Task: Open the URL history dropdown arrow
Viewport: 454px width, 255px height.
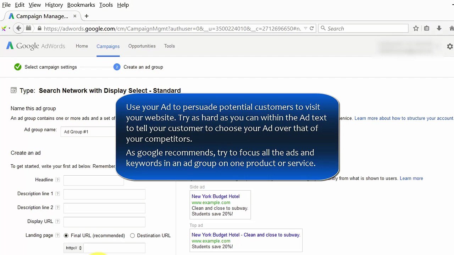Action: tap(305, 28)
